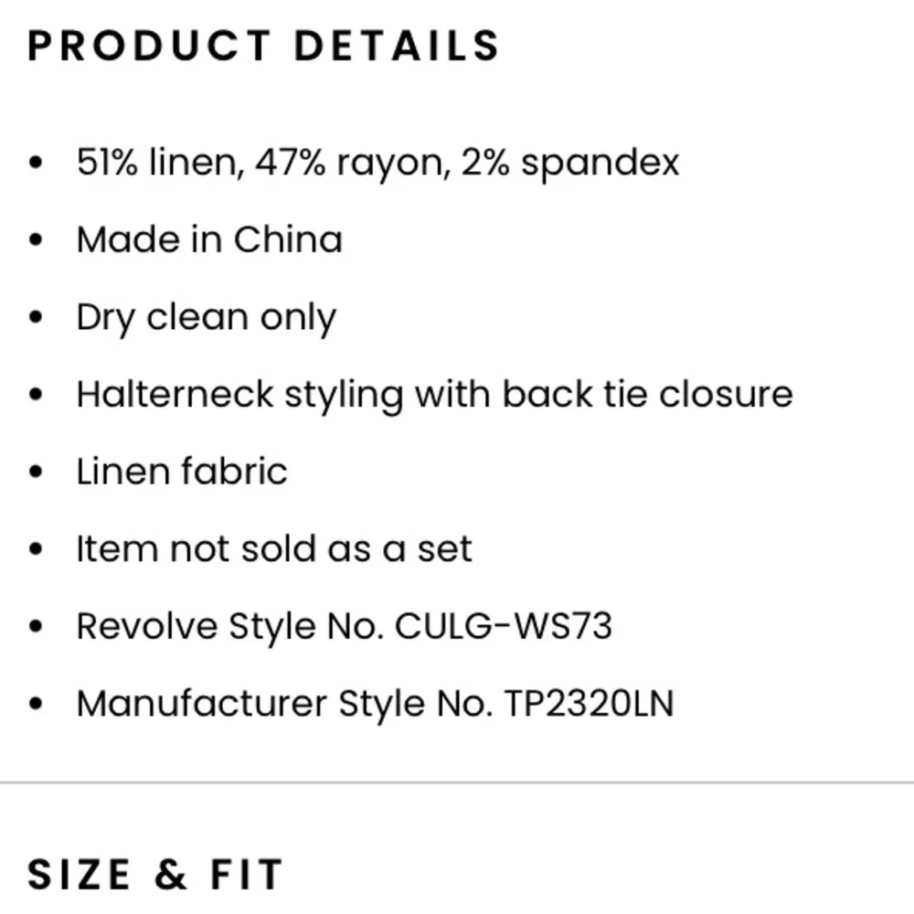Click Item not sold as a set
914x914 pixels.
pyautogui.click(x=274, y=548)
